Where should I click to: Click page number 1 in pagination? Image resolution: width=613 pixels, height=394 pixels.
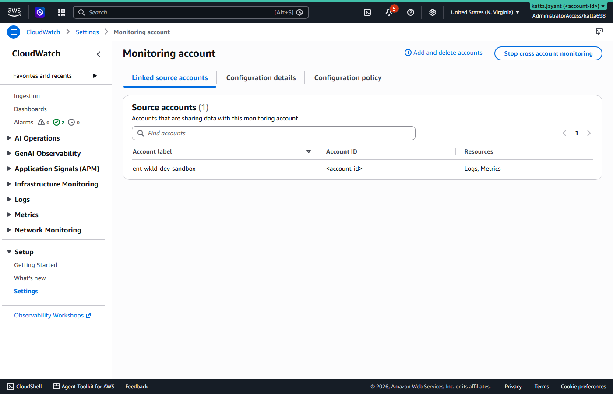(577, 133)
